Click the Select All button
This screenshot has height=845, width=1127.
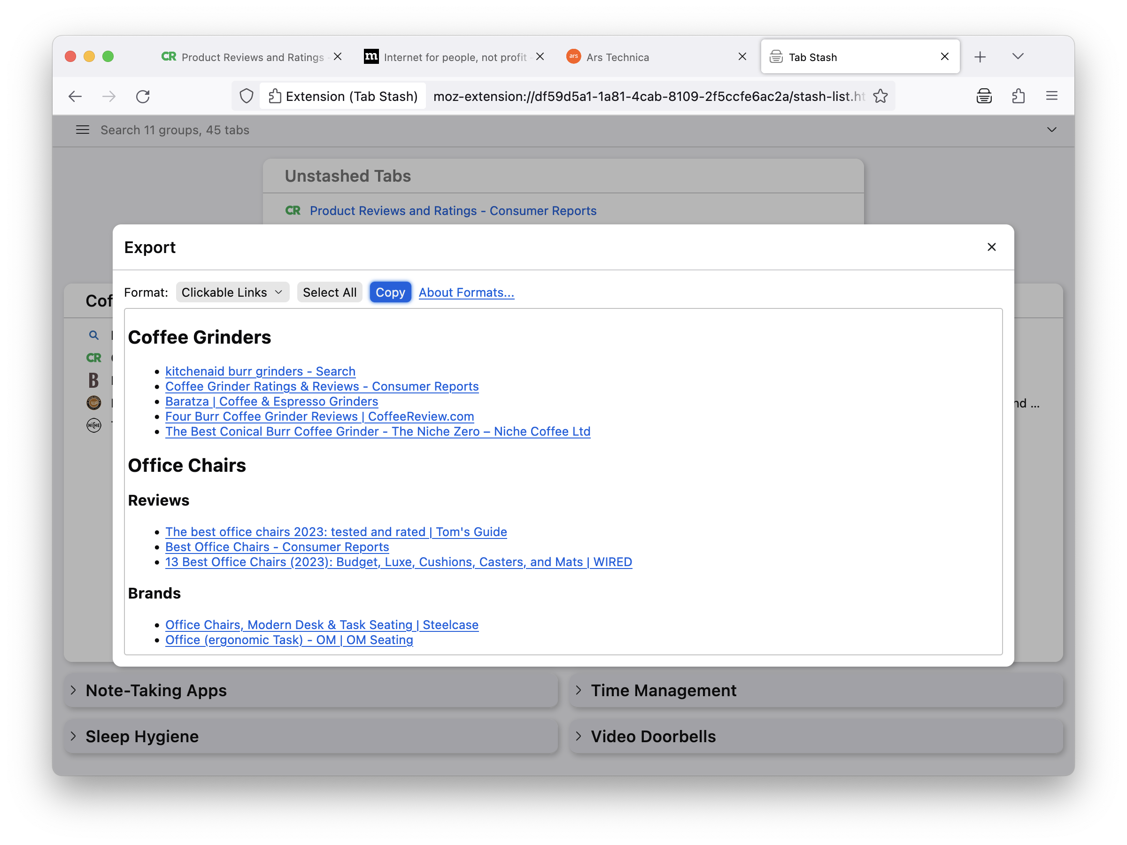click(x=330, y=292)
